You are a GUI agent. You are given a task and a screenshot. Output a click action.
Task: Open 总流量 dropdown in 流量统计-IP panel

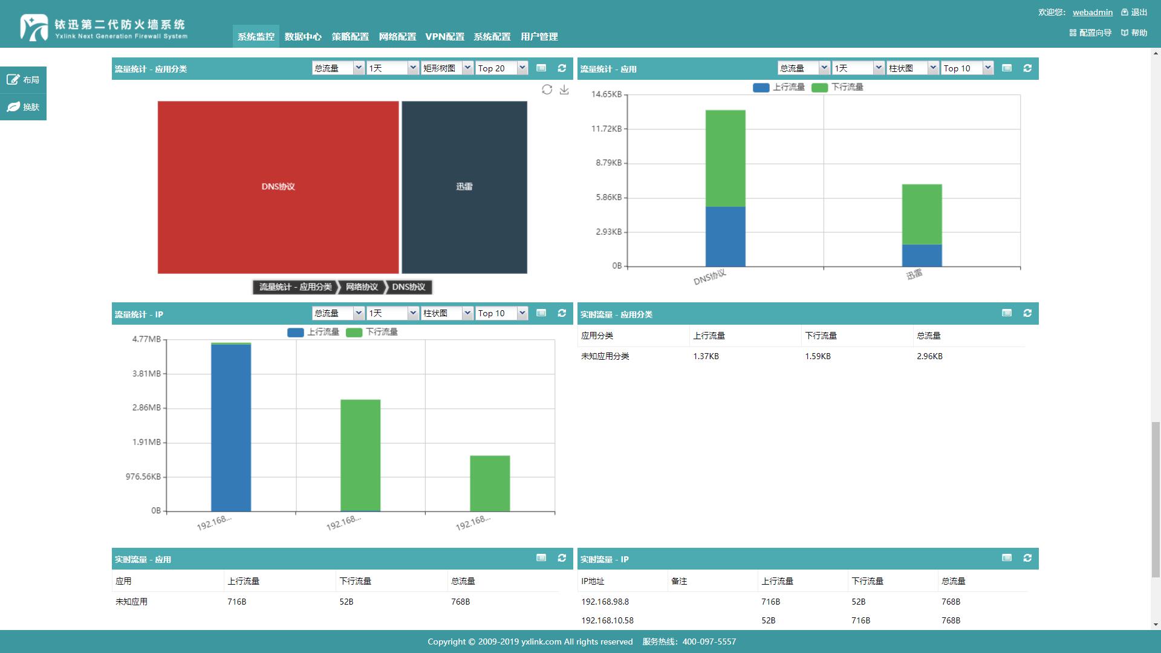click(x=338, y=313)
